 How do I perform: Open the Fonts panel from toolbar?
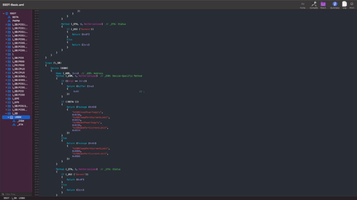click(x=303, y=4)
